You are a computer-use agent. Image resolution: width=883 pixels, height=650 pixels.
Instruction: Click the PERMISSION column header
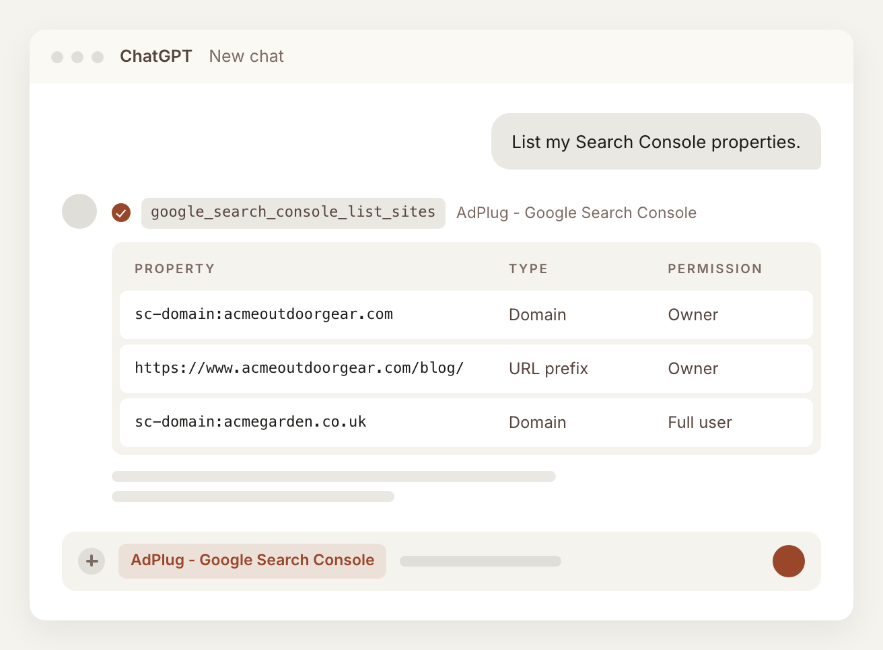click(x=715, y=268)
